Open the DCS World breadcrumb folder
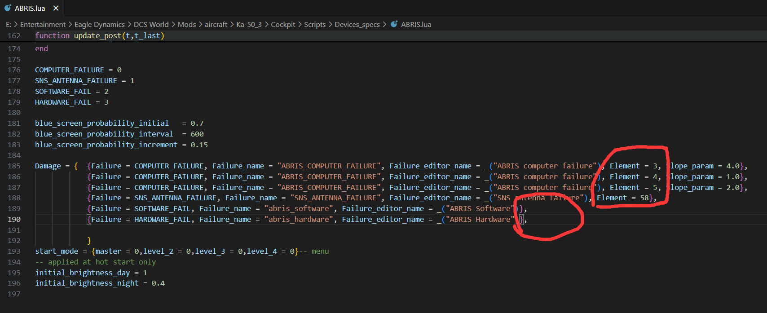Screen dimensions: 767x313 pos(151,24)
